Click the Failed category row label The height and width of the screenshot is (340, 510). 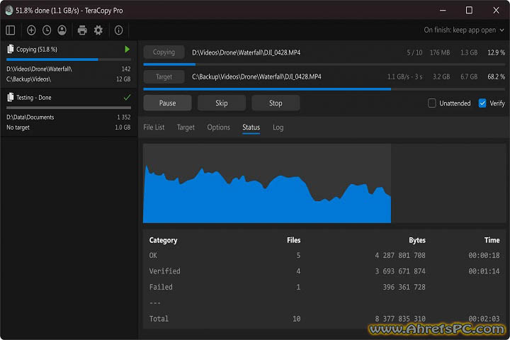point(161,287)
